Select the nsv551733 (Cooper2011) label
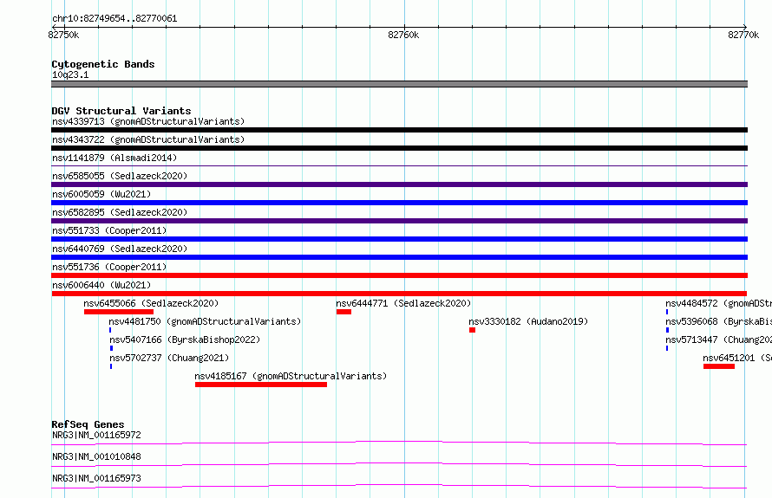The image size is (772, 498). click(x=109, y=230)
